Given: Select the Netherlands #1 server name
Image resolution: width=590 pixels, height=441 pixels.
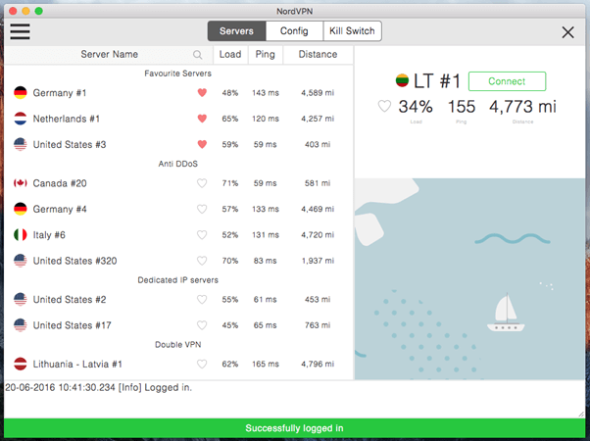Looking at the screenshot, I should [67, 119].
